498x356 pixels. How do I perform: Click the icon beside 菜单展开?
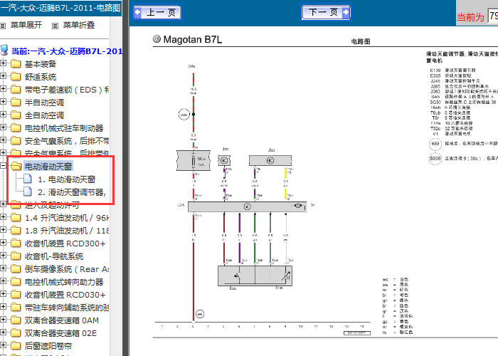tap(3, 26)
